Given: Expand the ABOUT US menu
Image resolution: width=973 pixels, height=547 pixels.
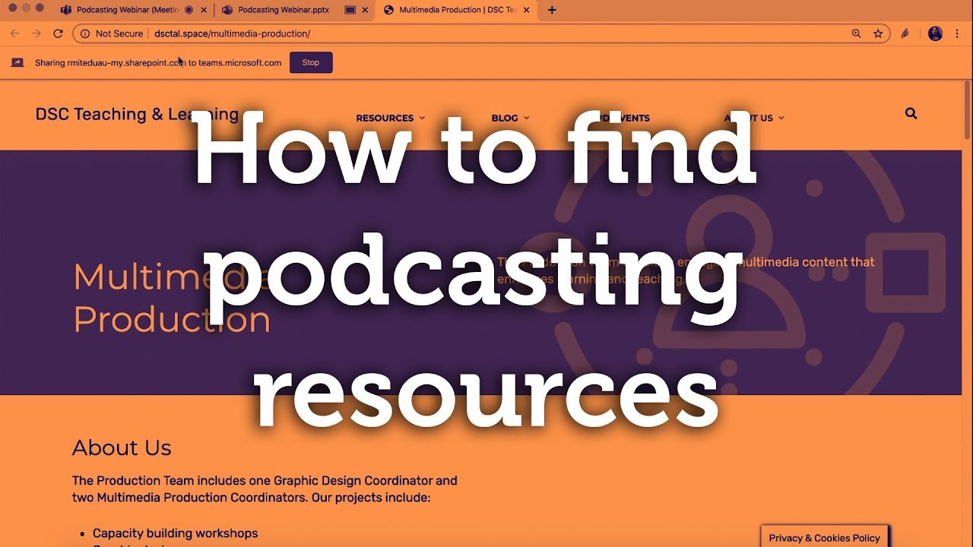Looking at the screenshot, I should click(753, 118).
